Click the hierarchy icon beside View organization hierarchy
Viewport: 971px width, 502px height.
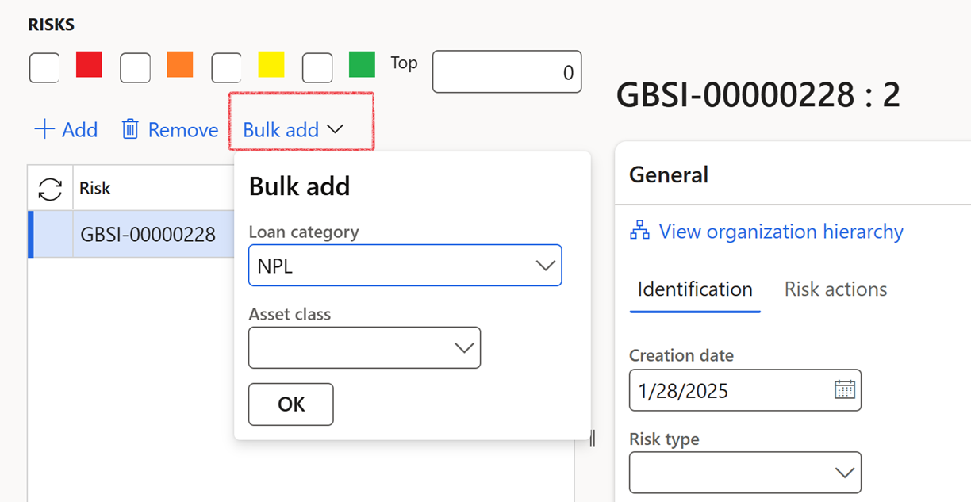(x=639, y=231)
